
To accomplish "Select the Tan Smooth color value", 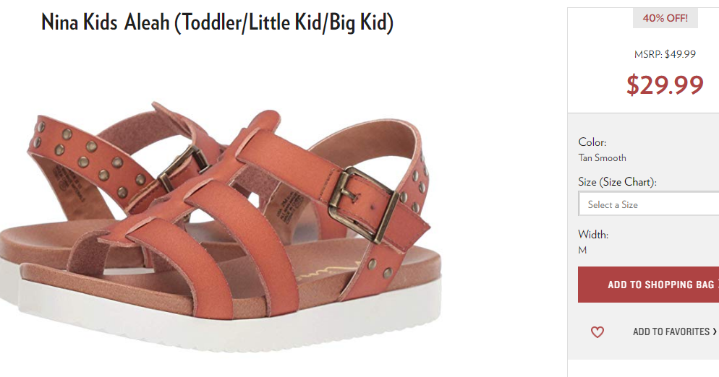I will pyautogui.click(x=602, y=157).
